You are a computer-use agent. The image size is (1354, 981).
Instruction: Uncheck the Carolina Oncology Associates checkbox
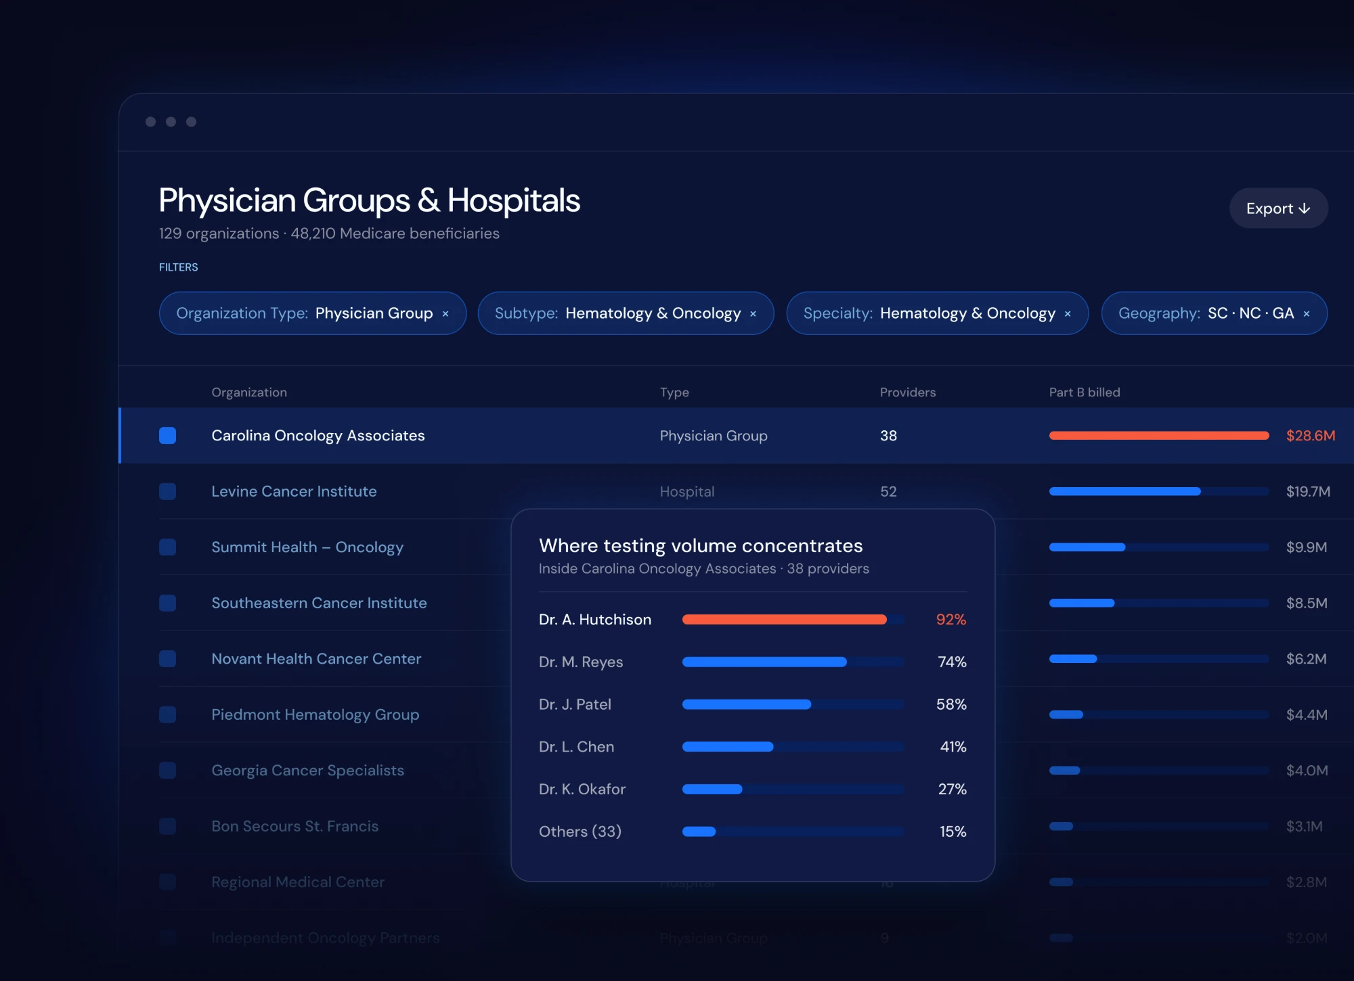coord(167,436)
